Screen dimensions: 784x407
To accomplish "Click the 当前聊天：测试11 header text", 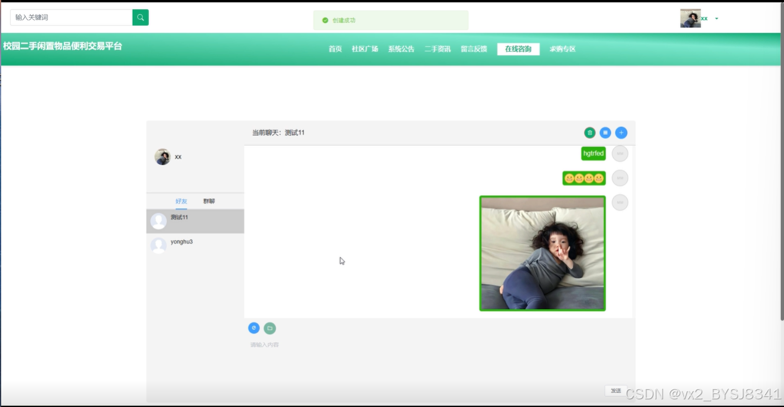I will click(x=278, y=133).
